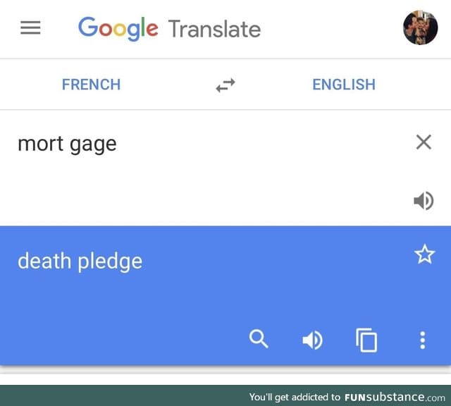Play the English translation audio
Viewport: 451px width, 406px height.
pos(313,340)
